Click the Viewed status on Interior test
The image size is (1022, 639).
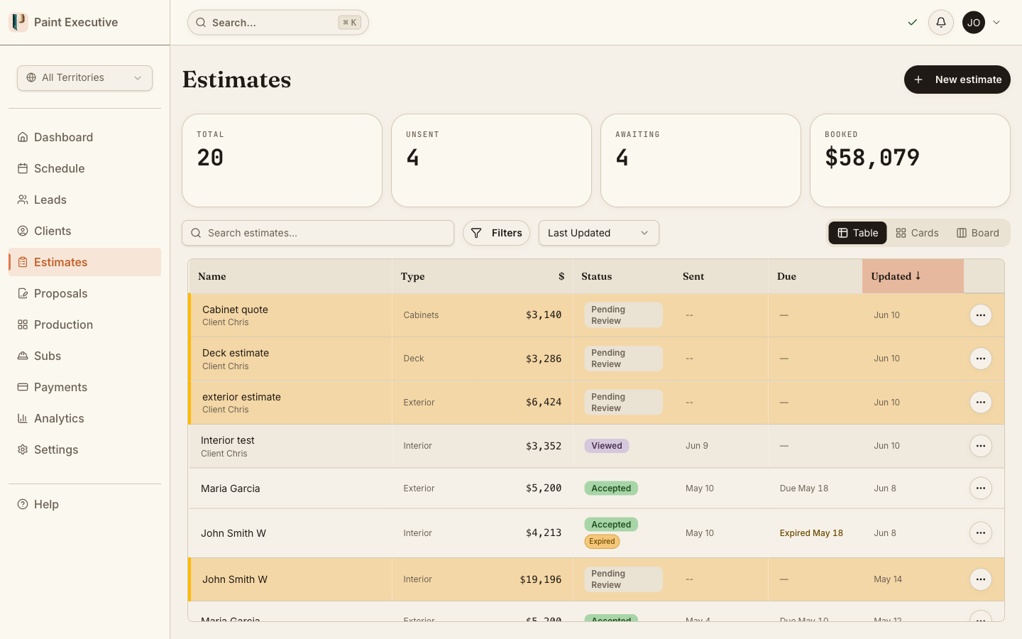click(x=607, y=446)
